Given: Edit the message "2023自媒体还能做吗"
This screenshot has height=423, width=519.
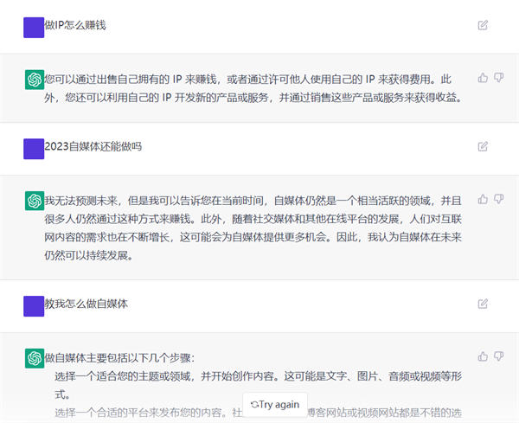Looking at the screenshot, I should [483, 146].
